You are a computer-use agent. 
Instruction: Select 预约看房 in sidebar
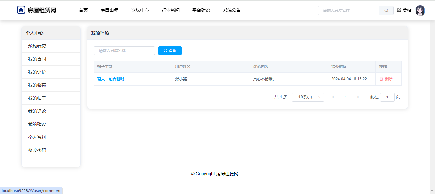pos(37,46)
